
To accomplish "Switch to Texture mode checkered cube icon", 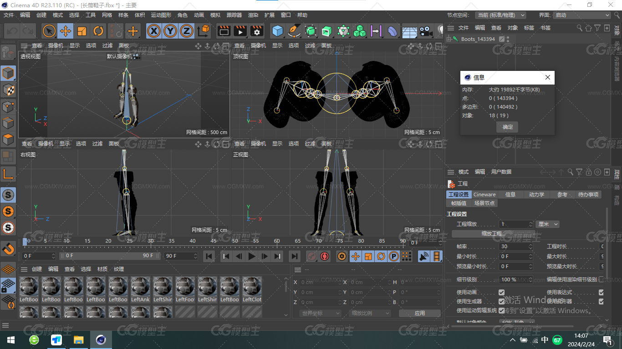I will [x=8, y=90].
